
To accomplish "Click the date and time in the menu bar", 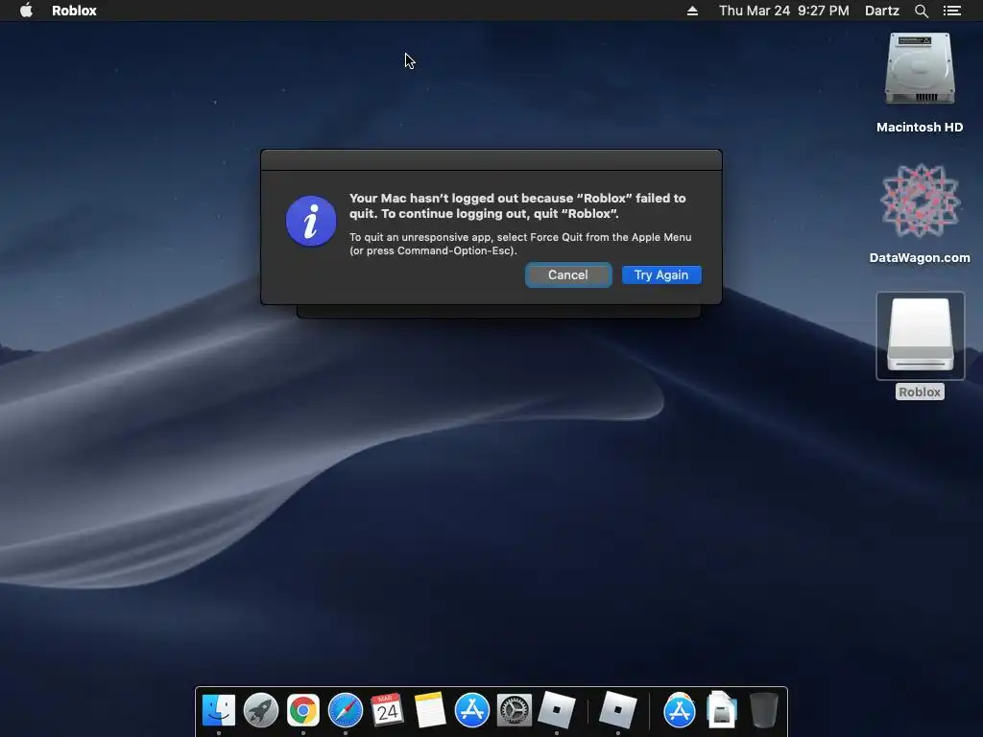I will click(783, 11).
